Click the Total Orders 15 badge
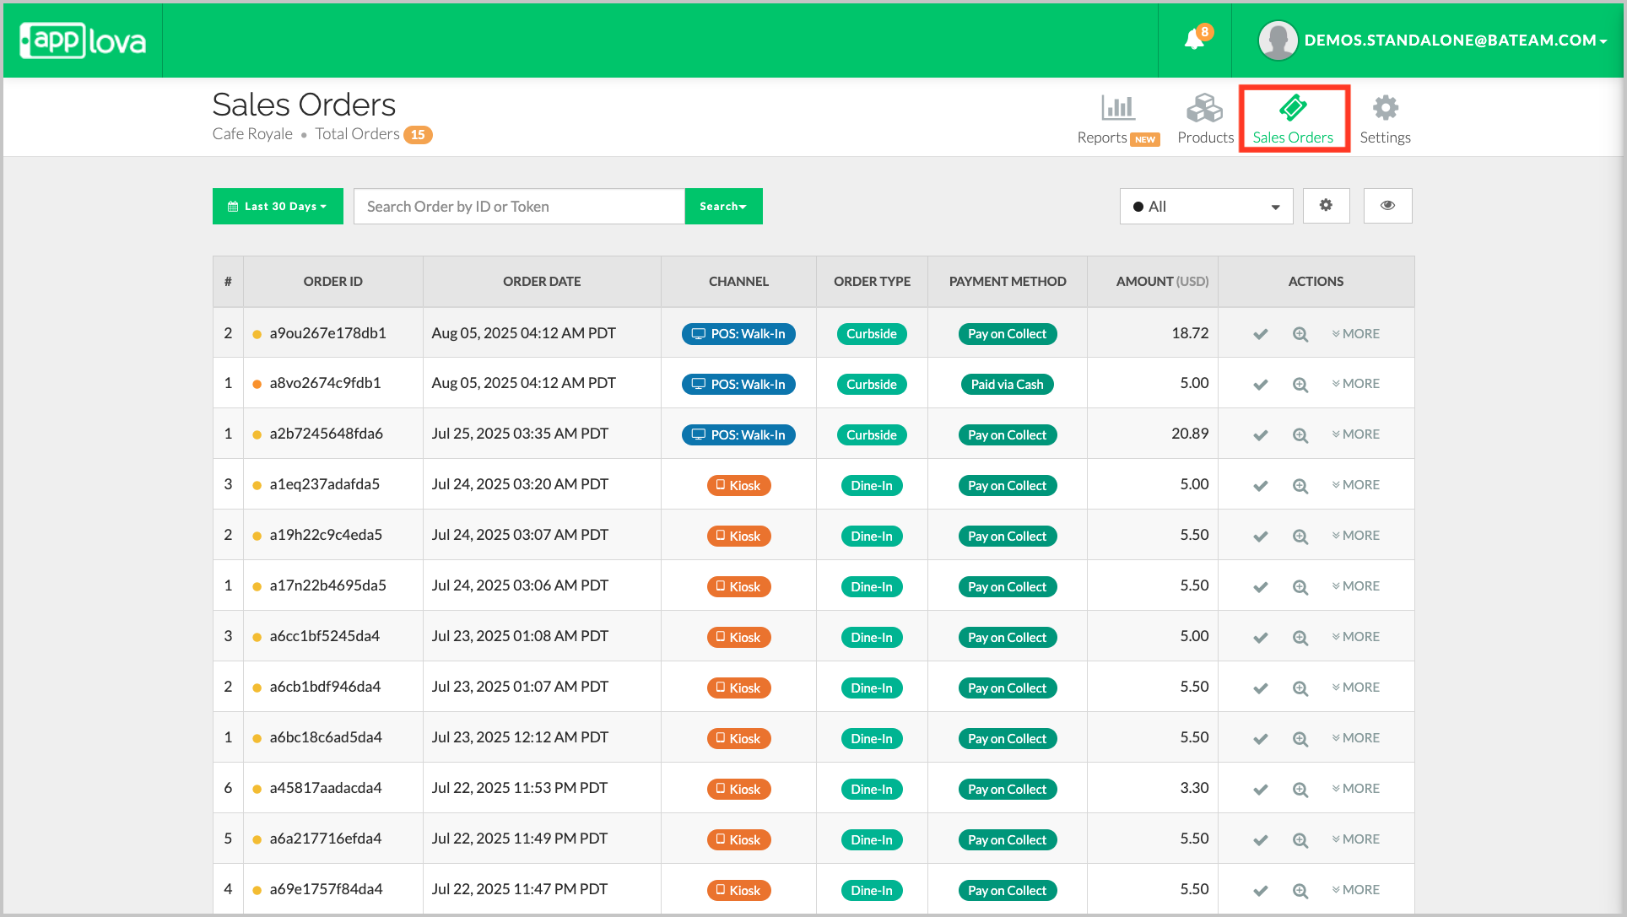The height and width of the screenshot is (917, 1627). tap(418, 135)
